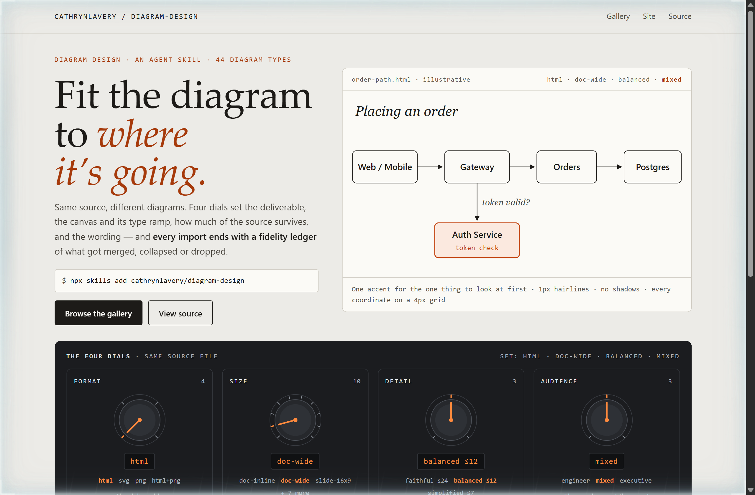Turn the Size dial knob

295,420
